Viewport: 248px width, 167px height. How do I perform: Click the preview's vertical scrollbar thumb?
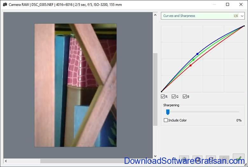155,89
